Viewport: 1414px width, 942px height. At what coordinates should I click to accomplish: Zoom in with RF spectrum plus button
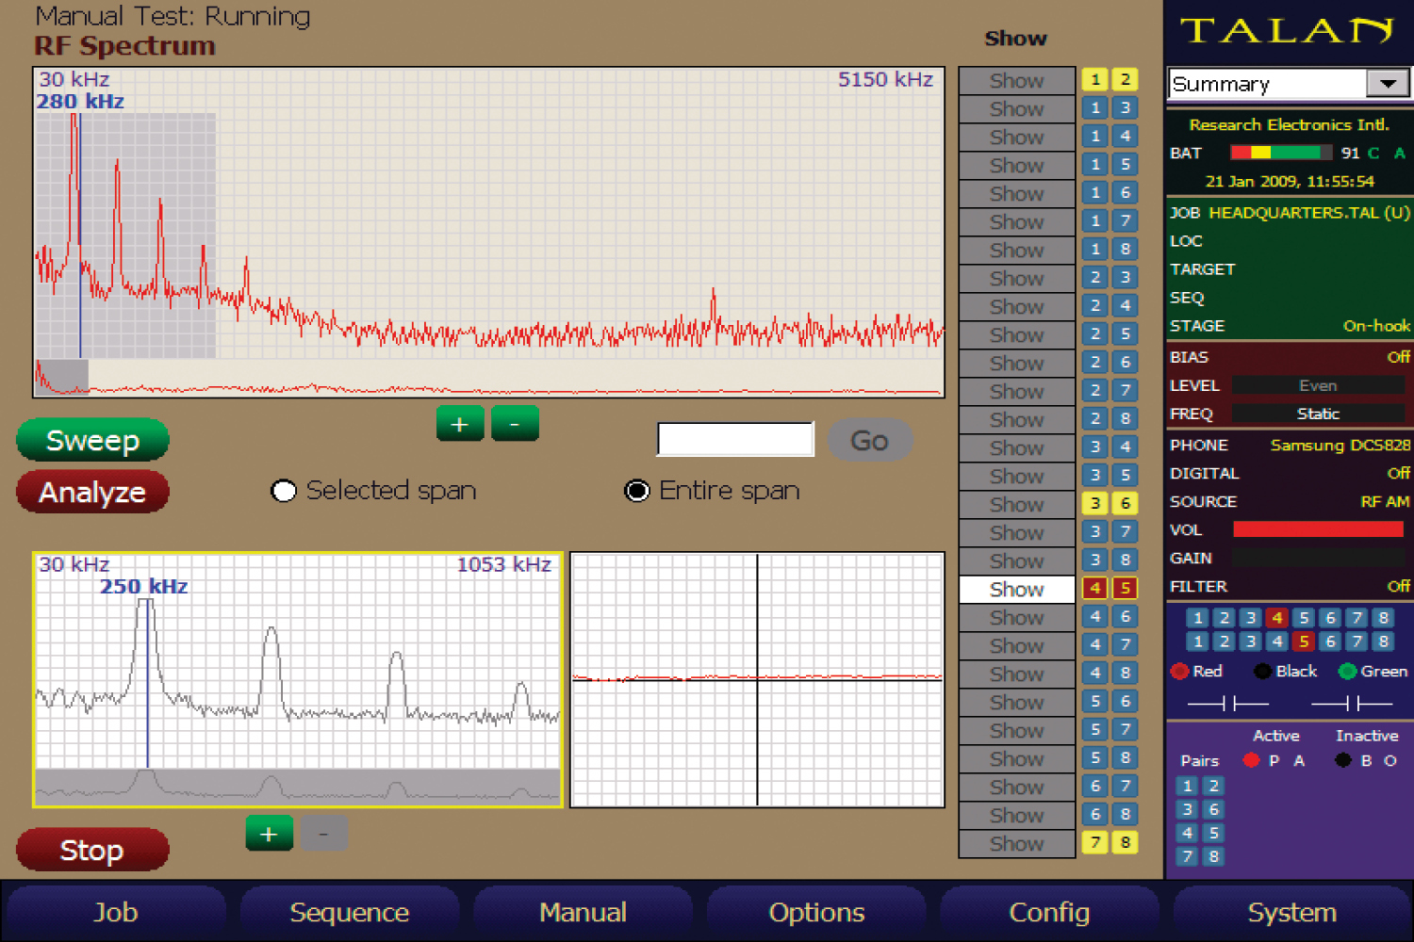click(x=460, y=424)
